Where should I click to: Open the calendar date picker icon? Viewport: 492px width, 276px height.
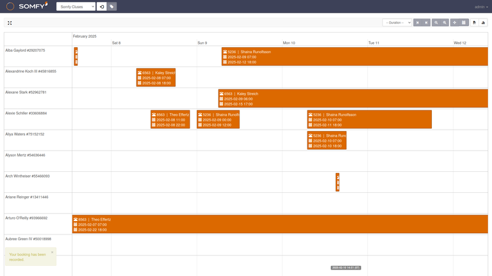[x=464, y=22]
